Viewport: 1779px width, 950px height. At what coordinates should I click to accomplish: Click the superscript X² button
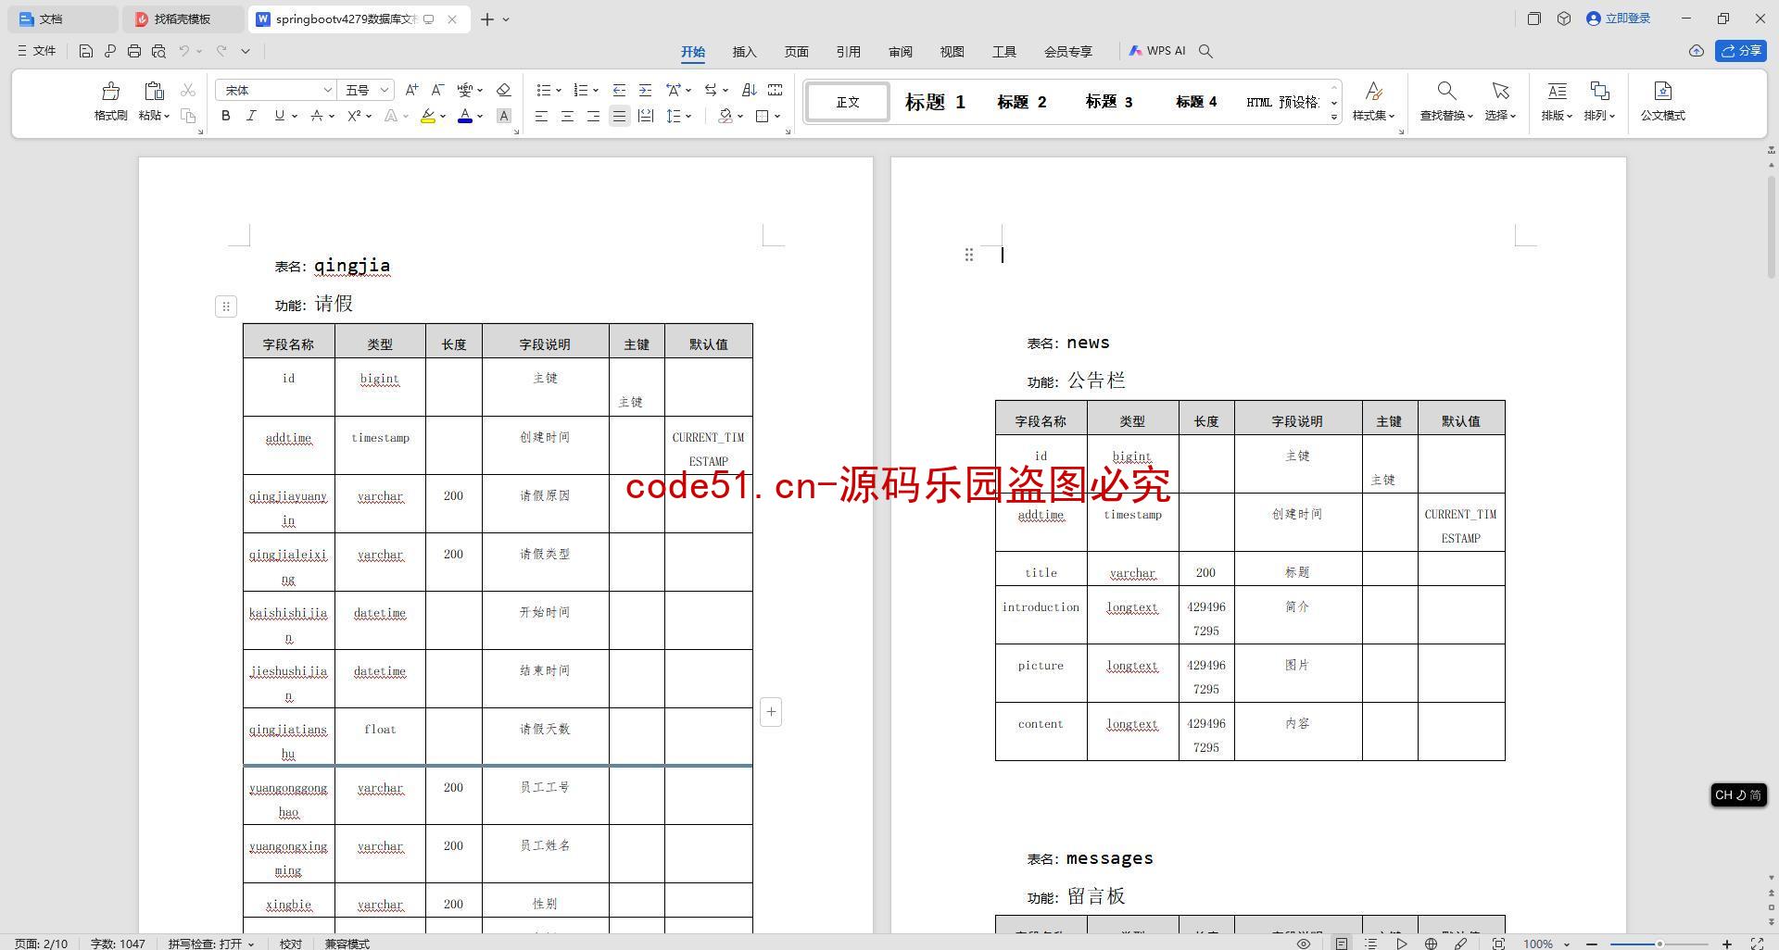point(354,116)
